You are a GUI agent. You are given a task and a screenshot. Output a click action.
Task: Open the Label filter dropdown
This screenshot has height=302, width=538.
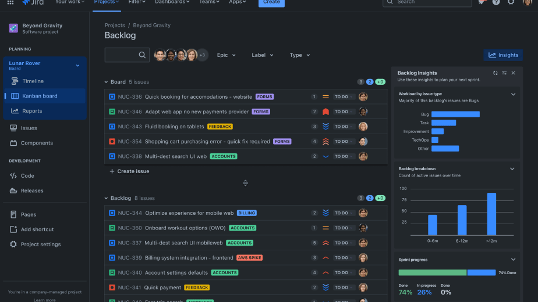click(x=262, y=55)
